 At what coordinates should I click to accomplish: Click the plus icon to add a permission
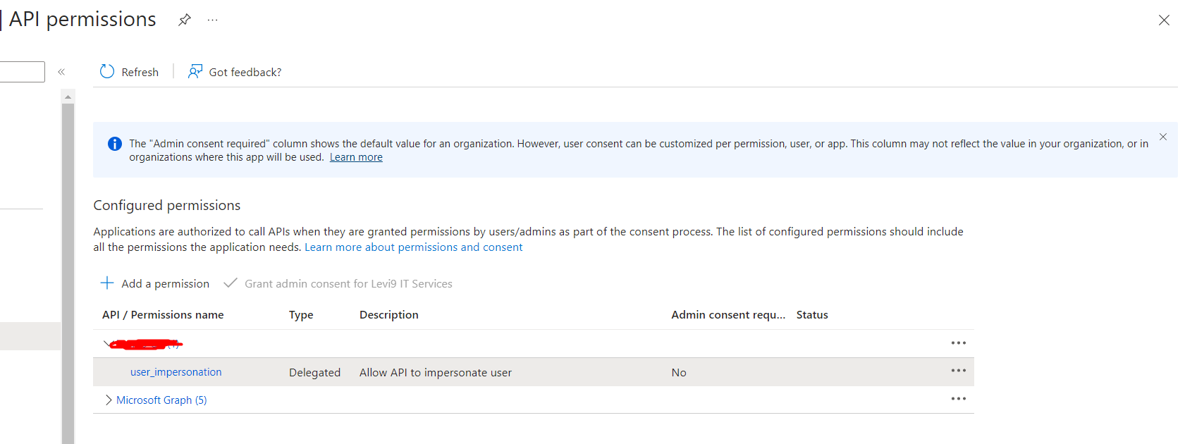[x=106, y=283]
